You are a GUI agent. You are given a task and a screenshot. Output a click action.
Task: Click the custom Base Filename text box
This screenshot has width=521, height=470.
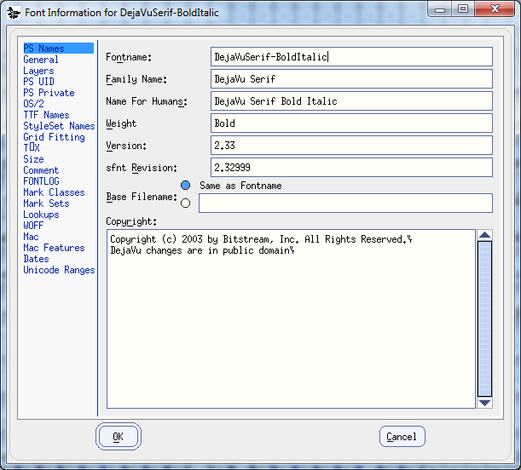345,203
